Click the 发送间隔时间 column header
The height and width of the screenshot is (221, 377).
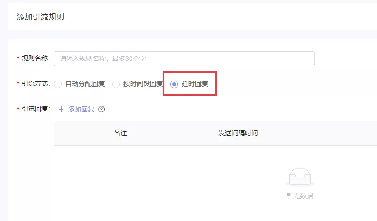(x=238, y=133)
